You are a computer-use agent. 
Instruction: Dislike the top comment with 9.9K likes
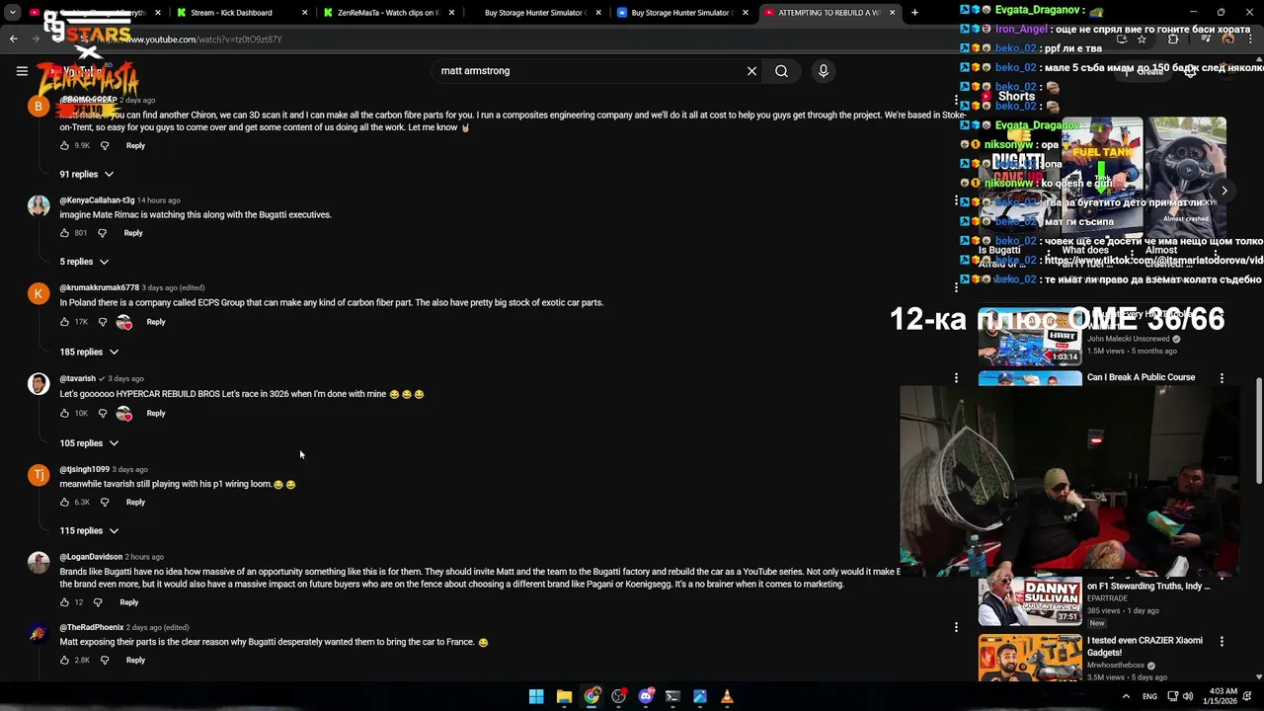[105, 146]
